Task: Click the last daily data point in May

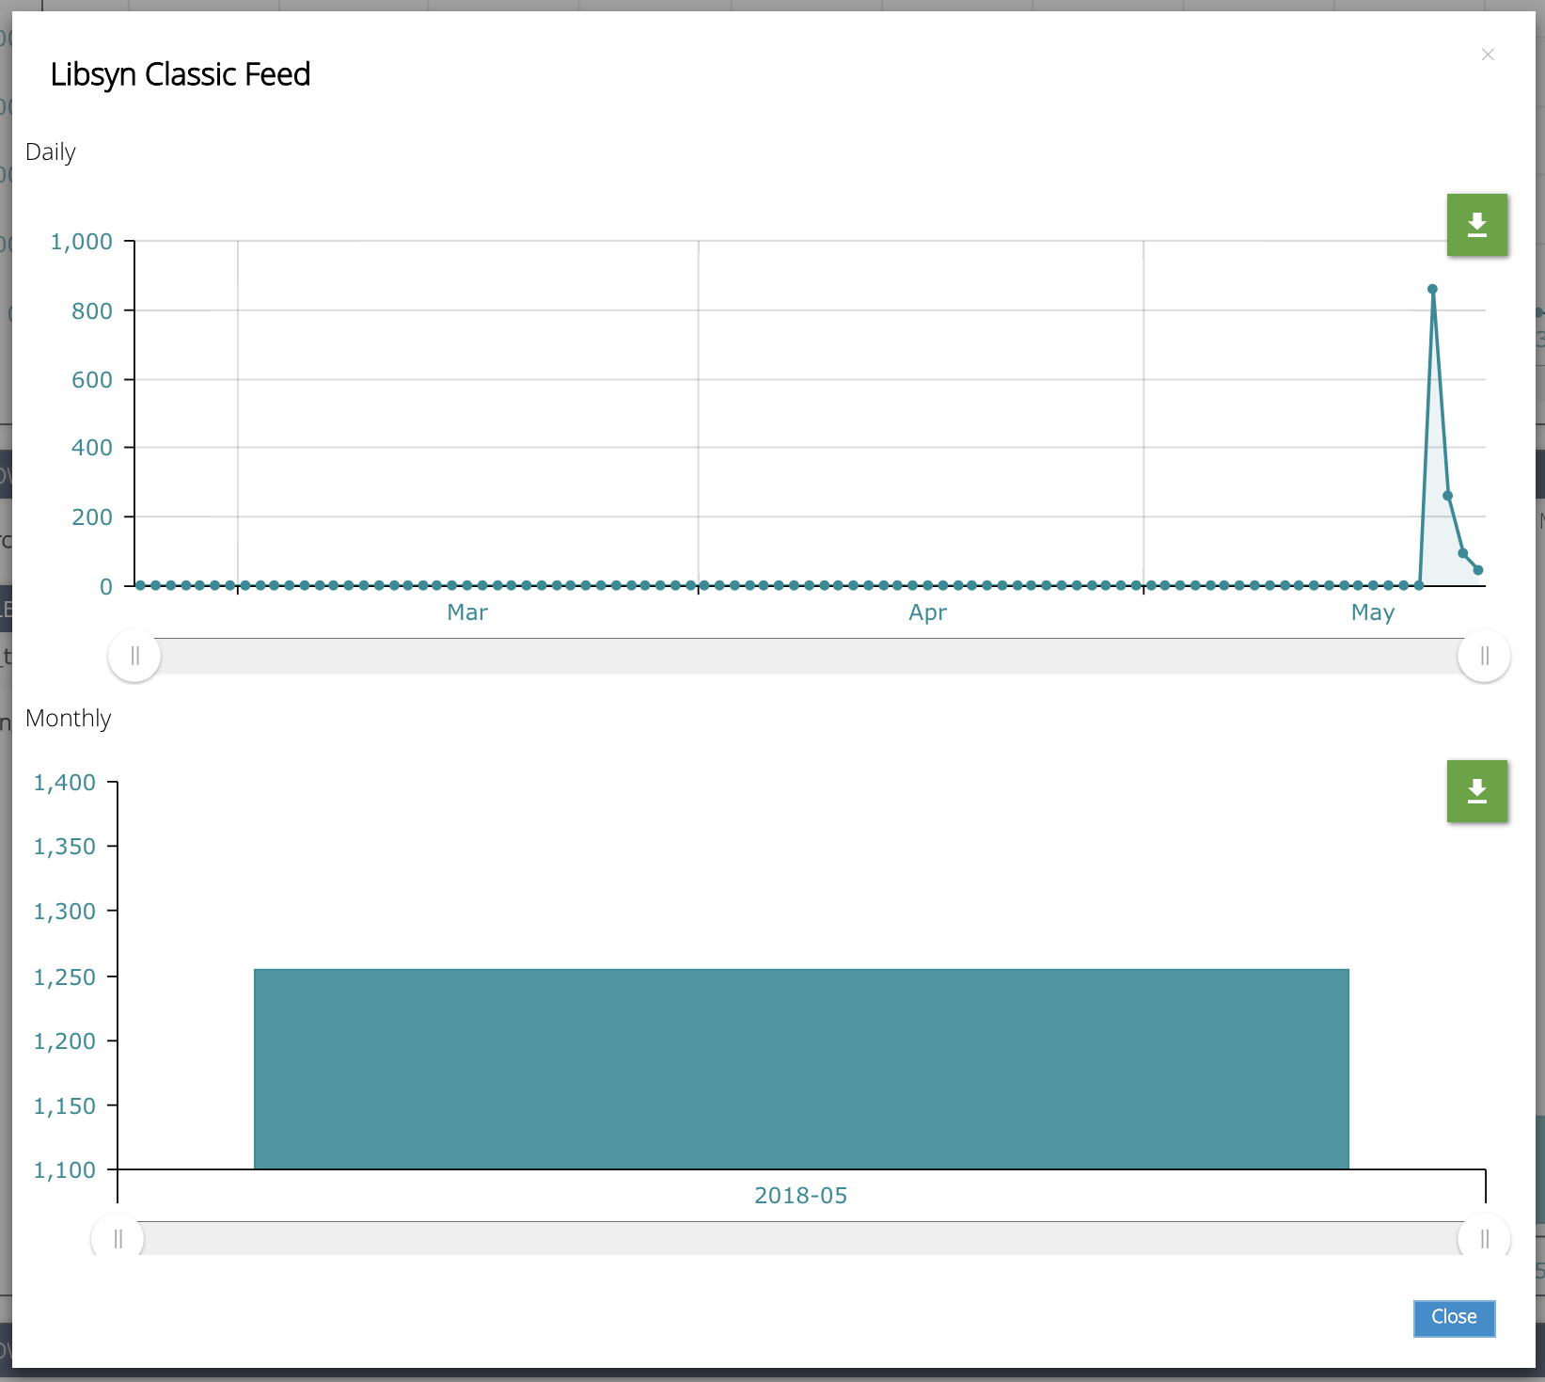Action: click(1478, 570)
